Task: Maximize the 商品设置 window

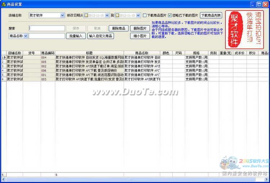Action: pyautogui.click(x=259, y=4)
